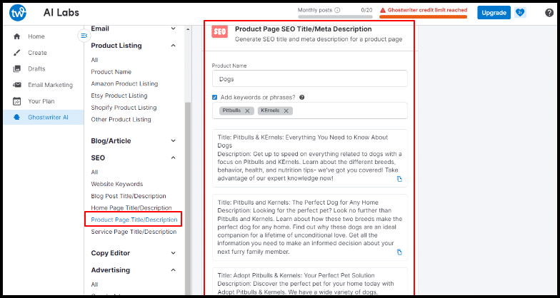Click the Email Marketing envelope icon
Image resolution: width=560 pixels, height=298 pixels.
pos(16,85)
